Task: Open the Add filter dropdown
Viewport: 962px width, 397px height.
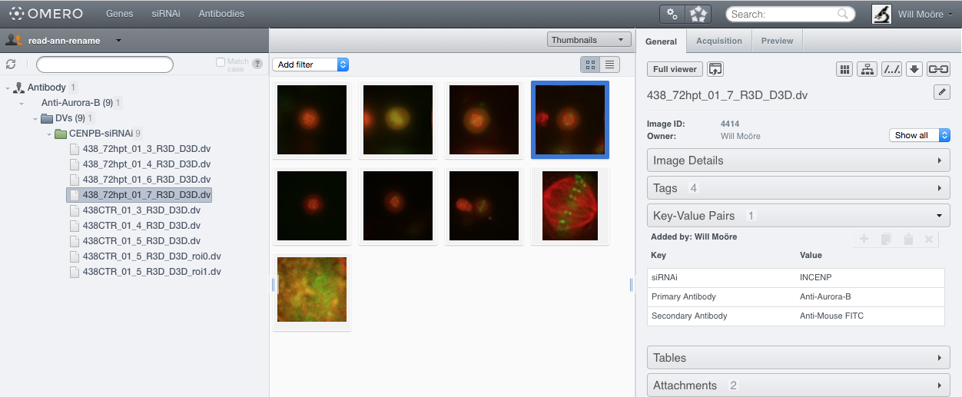Action: click(x=310, y=65)
